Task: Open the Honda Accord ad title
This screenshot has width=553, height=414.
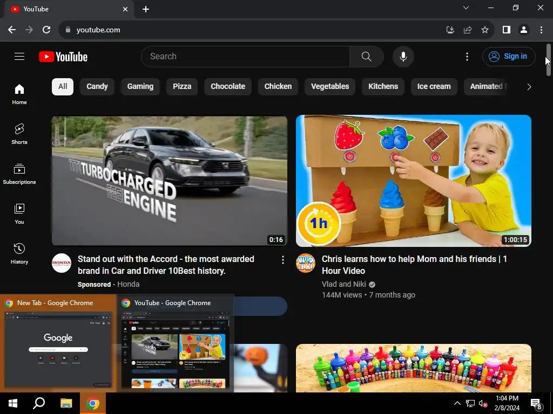Action: 166,265
